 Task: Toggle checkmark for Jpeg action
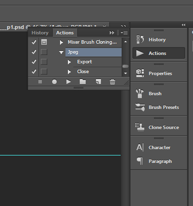point(34,52)
